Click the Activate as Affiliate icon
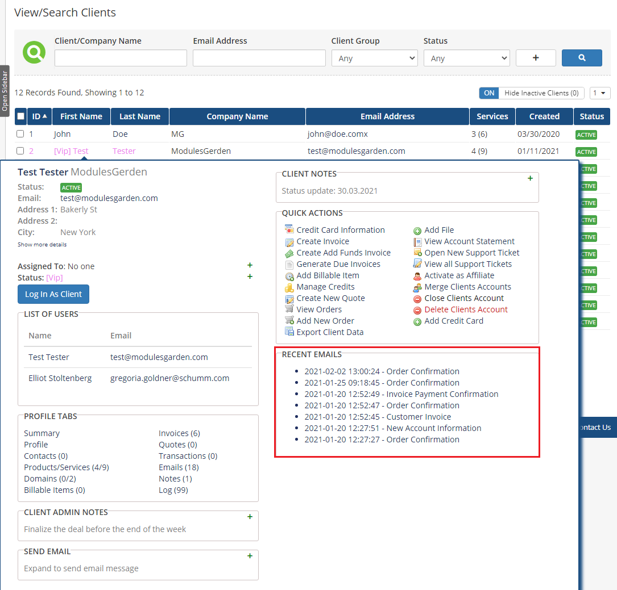 pos(417,276)
